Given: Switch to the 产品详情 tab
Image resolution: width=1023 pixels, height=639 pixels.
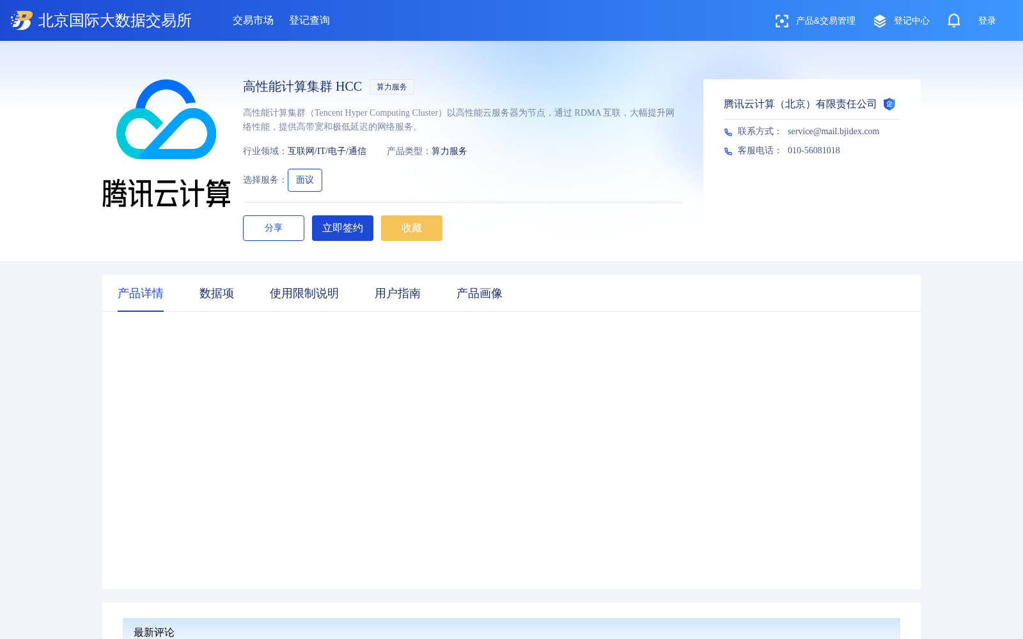Looking at the screenshot, I should (141, 293).
